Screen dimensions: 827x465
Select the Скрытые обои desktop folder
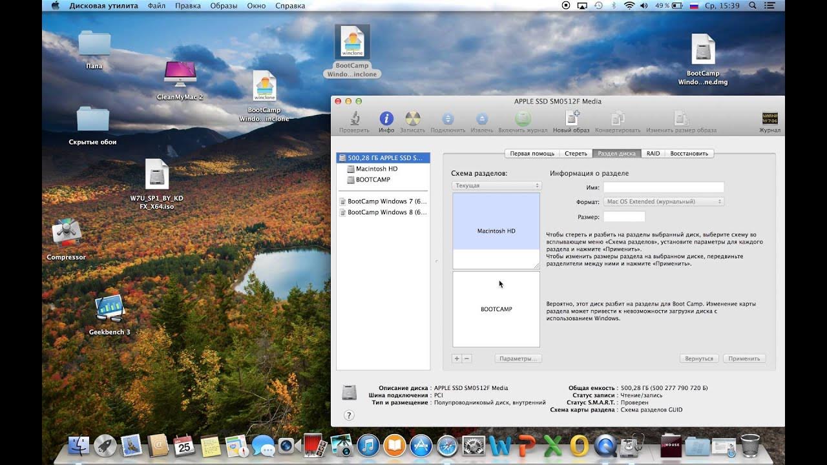pos(93,120)
